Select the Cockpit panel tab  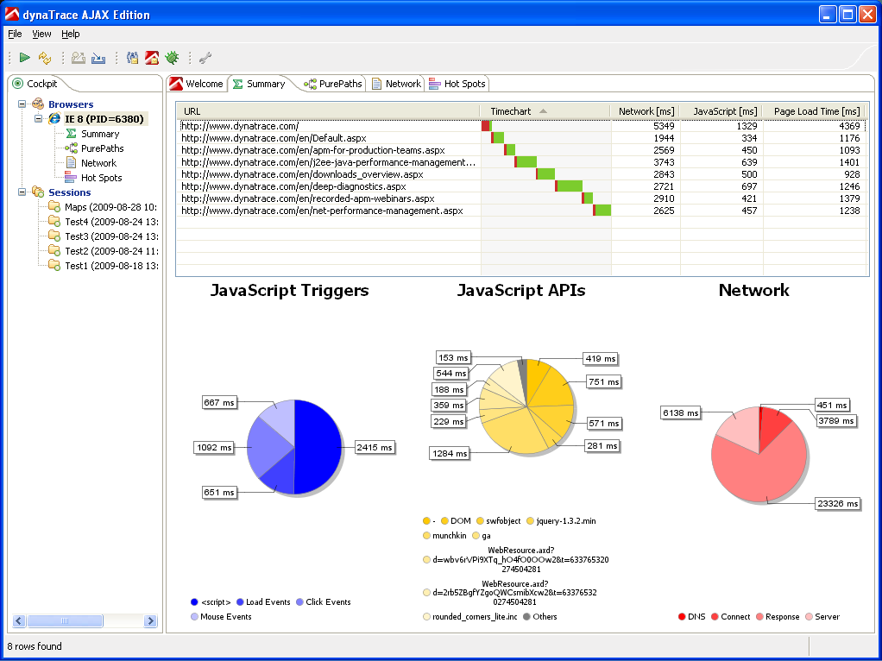(35, 84)
